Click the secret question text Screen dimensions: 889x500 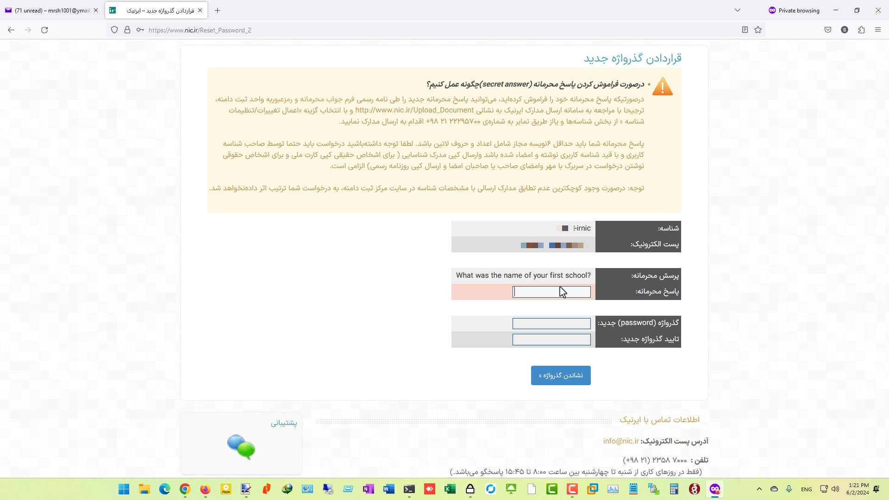click(x=523, y=275)
